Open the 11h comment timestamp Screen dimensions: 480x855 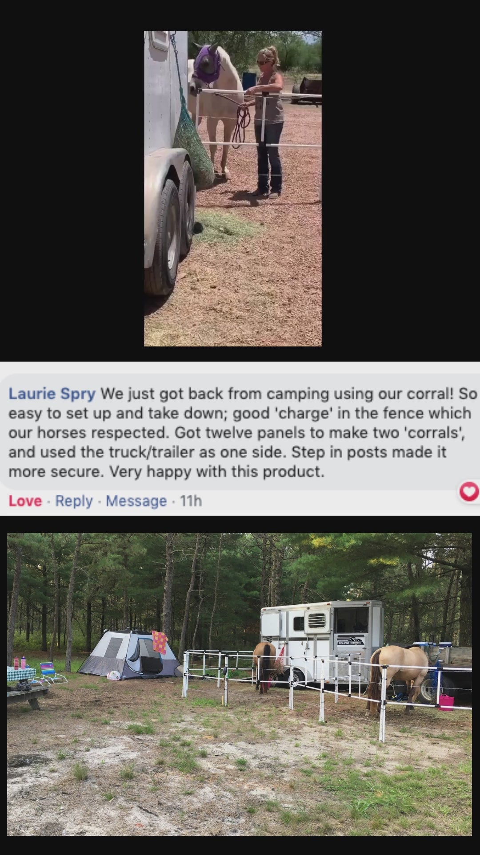coord(191,501)
